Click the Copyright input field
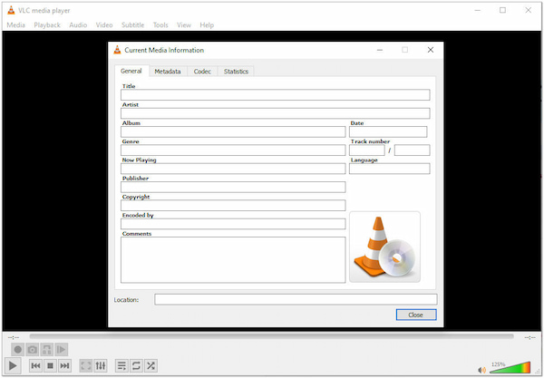This screenshot has width=544, height=378. (233, 205)
